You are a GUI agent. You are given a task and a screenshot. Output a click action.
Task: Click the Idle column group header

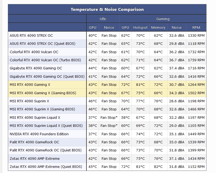(103, 19)
